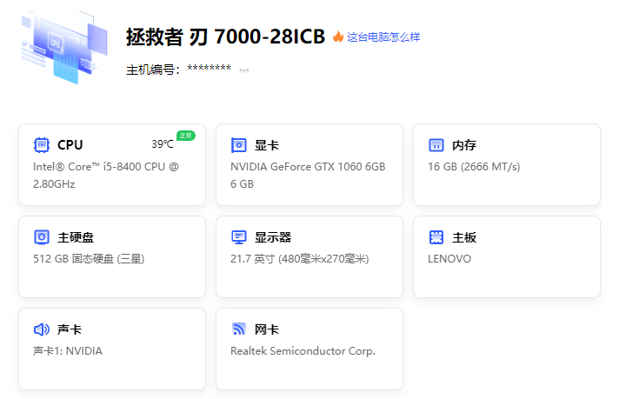The image size is (619, 399).
Task: Click the 512 GB 固态硬盘 (三星) text
Action: click(89, 259)
